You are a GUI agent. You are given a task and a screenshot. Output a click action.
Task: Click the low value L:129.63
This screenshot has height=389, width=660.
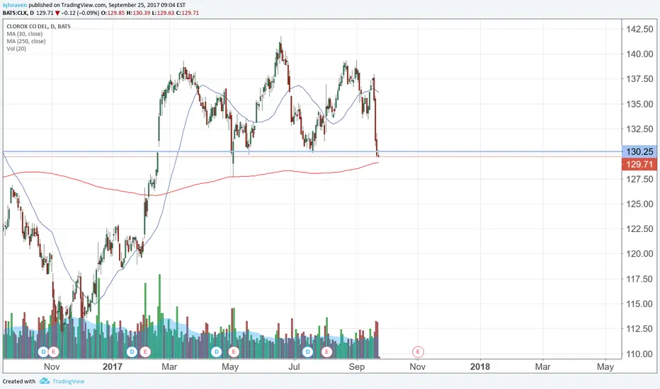163,13
